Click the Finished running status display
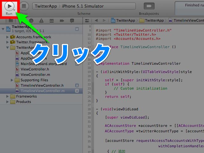The height and width of the screenshot is (153, 204). click(189, 8)
